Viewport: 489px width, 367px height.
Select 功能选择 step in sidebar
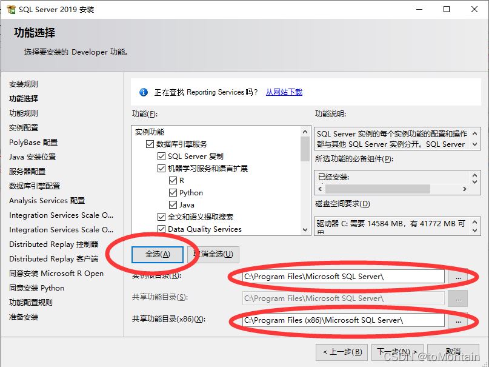coord(24,99)
